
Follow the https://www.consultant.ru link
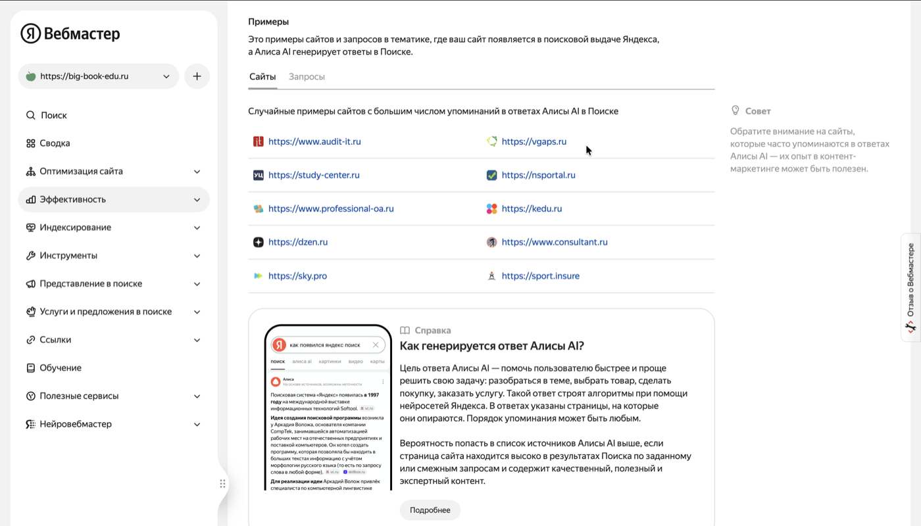point(555,242)
